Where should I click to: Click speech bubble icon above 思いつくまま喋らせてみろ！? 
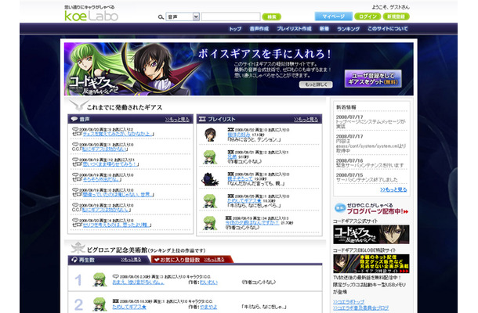click(75, 160)
